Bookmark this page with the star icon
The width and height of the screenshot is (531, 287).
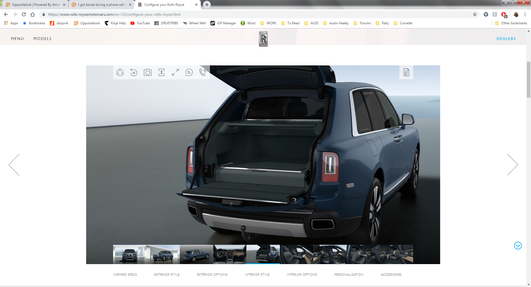pyautogui.click(x=475, y=14)
